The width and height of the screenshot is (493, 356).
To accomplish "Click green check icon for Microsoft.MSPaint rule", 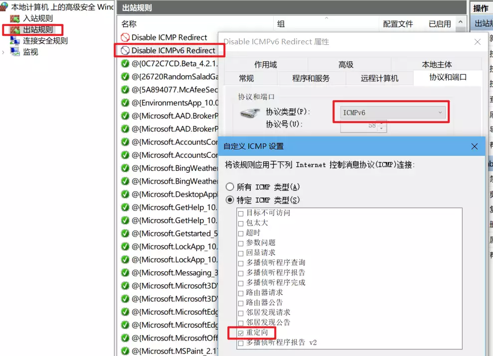I will (125, 351).
